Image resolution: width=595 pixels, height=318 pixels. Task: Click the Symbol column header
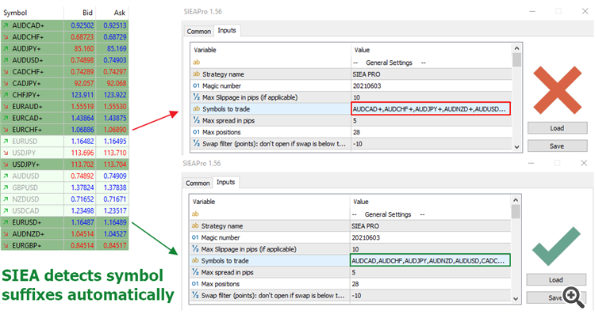coord(15,13)
